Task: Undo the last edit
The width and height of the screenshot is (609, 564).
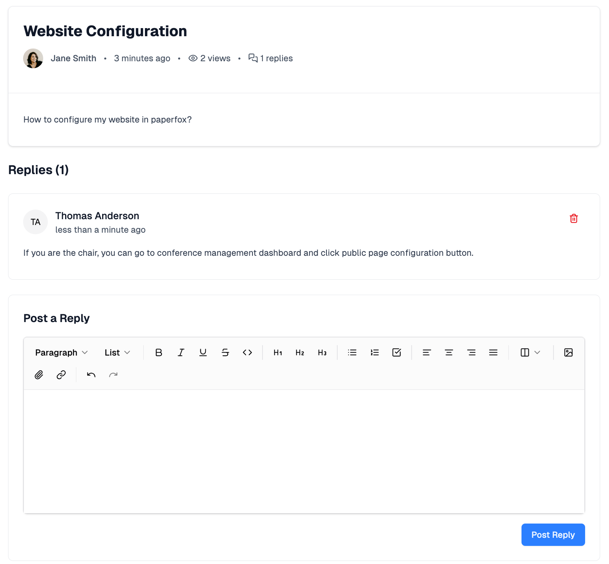Action: (x=91, y=375)
